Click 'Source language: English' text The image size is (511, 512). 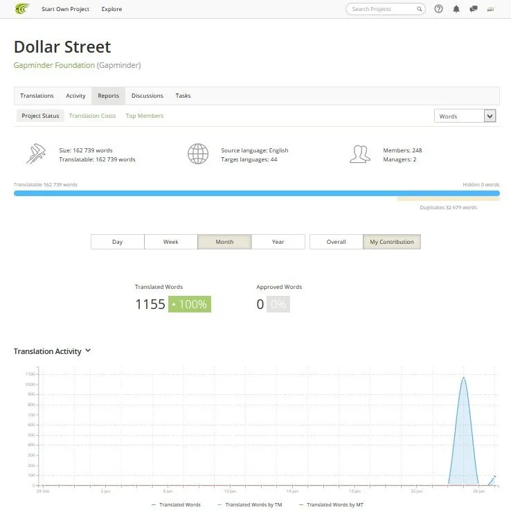[255, 150]
